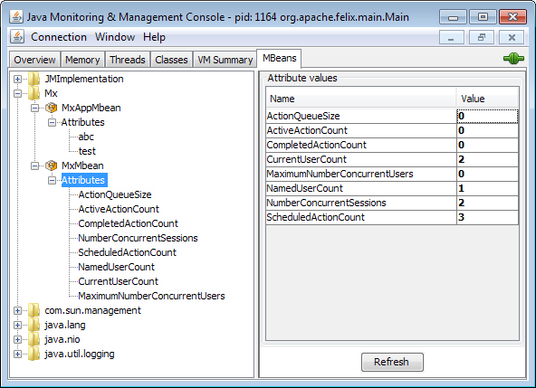Click CompletedActionCount name in table
The image size is (536, 388).
(316, 145)
